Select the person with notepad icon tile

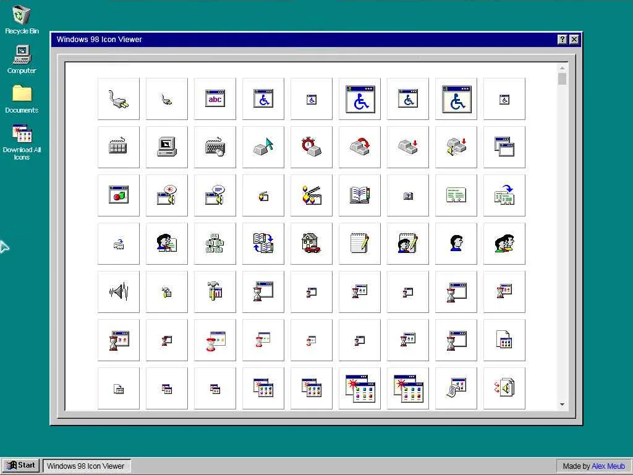(408, 244)
